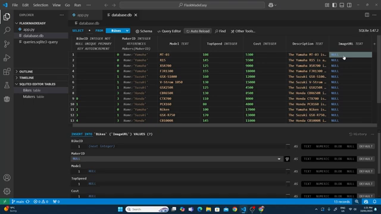Viewport: 381px width, 214px height.
Task: Open the insert panel more options ellipsis
Action: click(373, 134)
